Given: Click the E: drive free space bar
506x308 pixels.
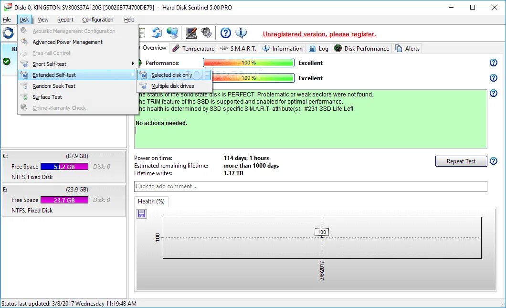Looking at the screenshot, I should pos(64,200).
